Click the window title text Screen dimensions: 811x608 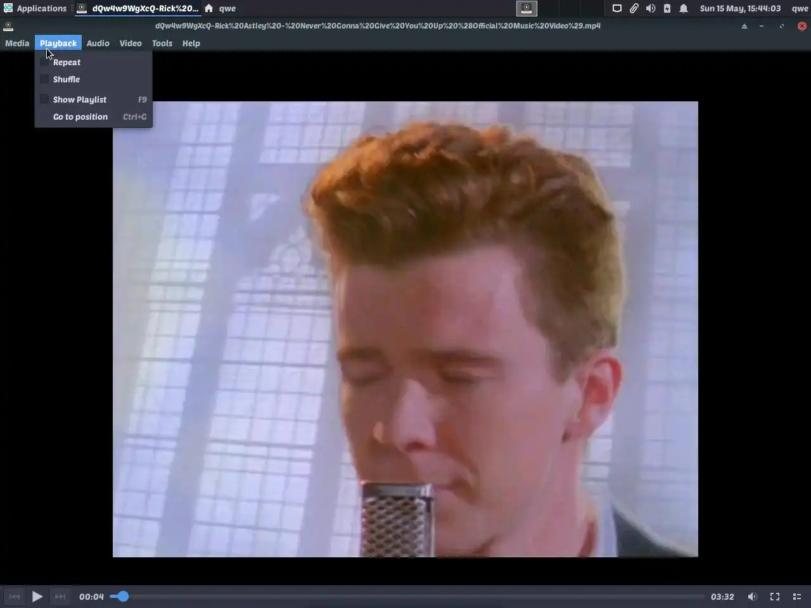(x=378, y=26)
